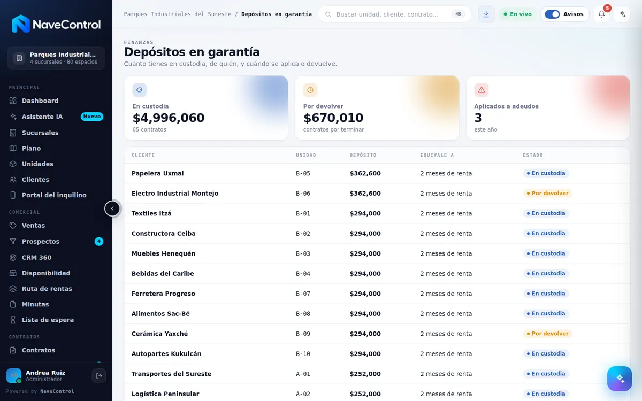This screenshot has width=642, height=401.
Task: Click En custodia status of Papelera Uxmal
Action: (546, 173)
